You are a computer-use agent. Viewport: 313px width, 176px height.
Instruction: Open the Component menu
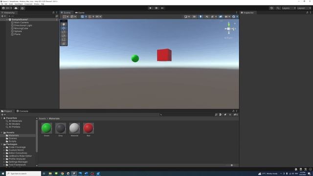point(28,4)
